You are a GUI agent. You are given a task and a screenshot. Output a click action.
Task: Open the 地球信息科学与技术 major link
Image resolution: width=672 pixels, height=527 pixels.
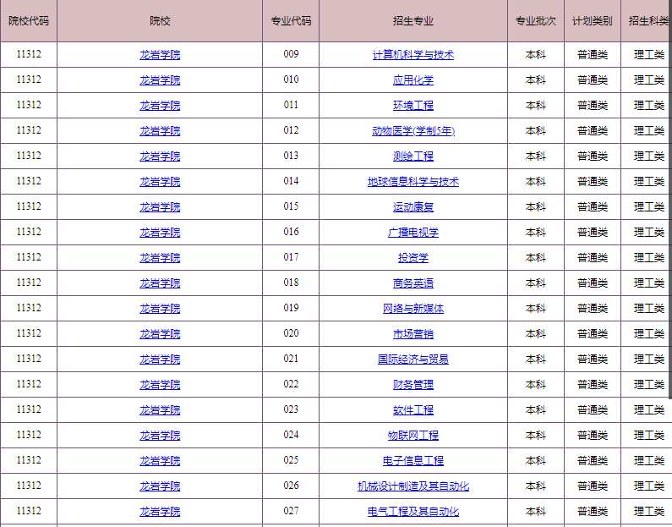(x=413, y=182)
